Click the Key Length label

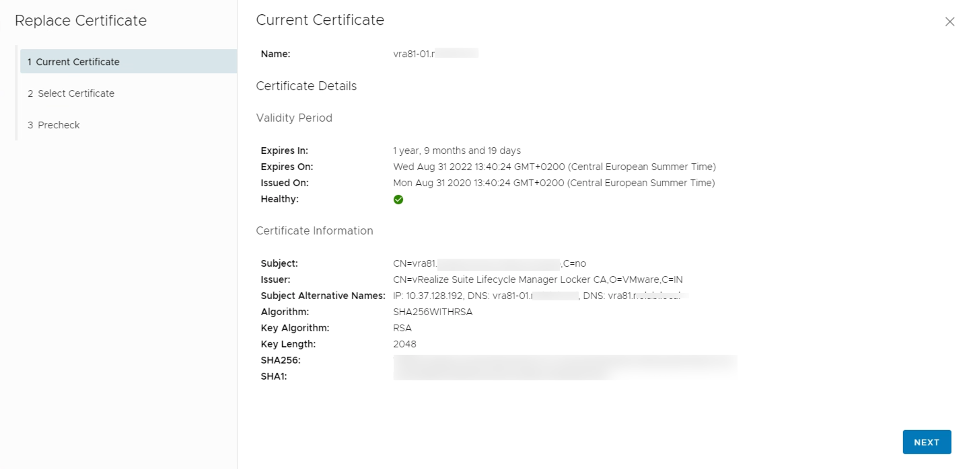[288, 344]
